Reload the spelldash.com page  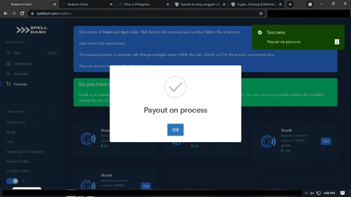pos(22,13)
